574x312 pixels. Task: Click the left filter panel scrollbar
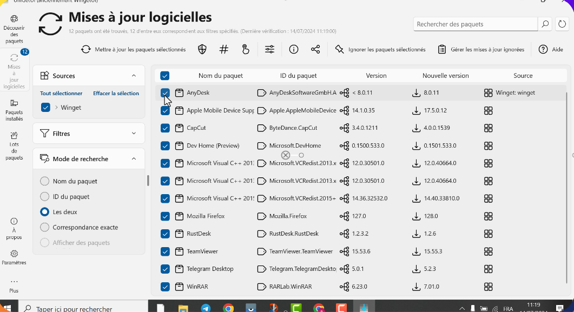(x=148, y=180)
